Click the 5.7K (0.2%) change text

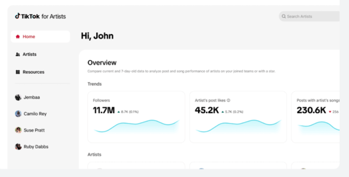click(234, 112)
